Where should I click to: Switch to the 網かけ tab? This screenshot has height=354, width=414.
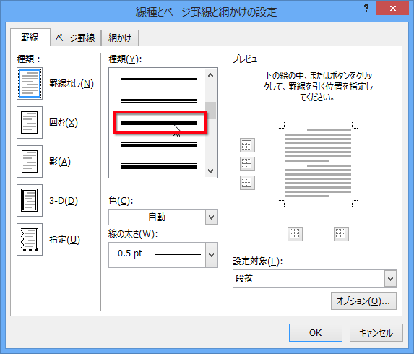[120, 38]
